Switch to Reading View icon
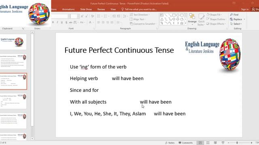 click(x=215, y=143)
